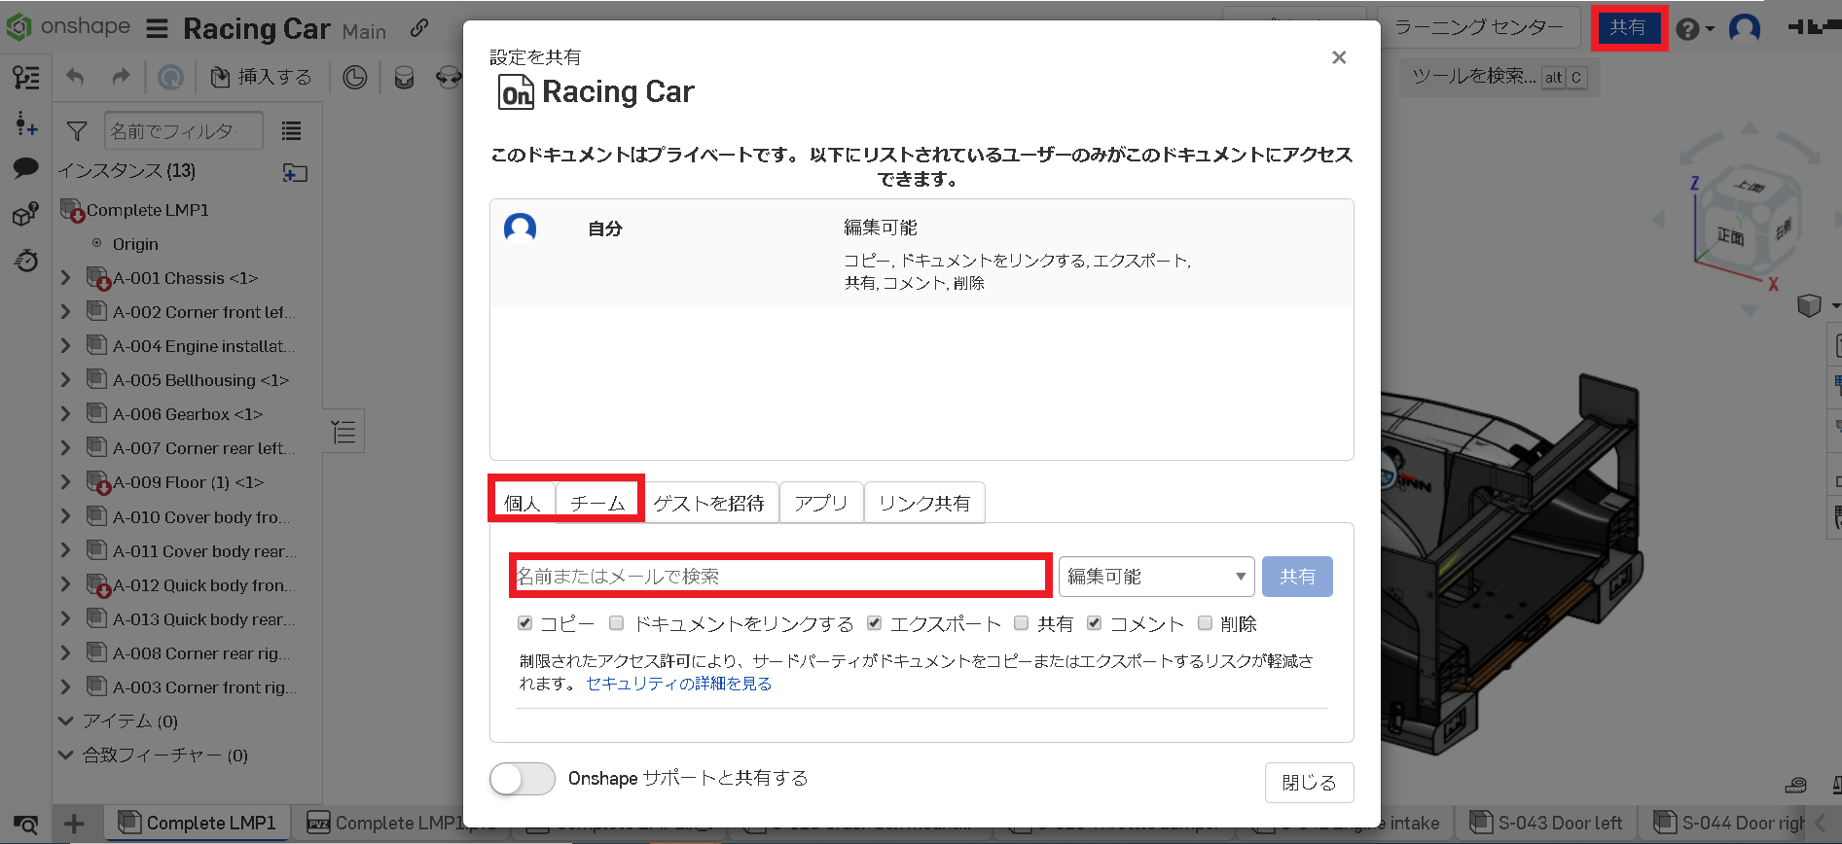Open the comments speech bubble icon
The height and width of the screenshot is (844, 1842).
click(x=26, y=168)
